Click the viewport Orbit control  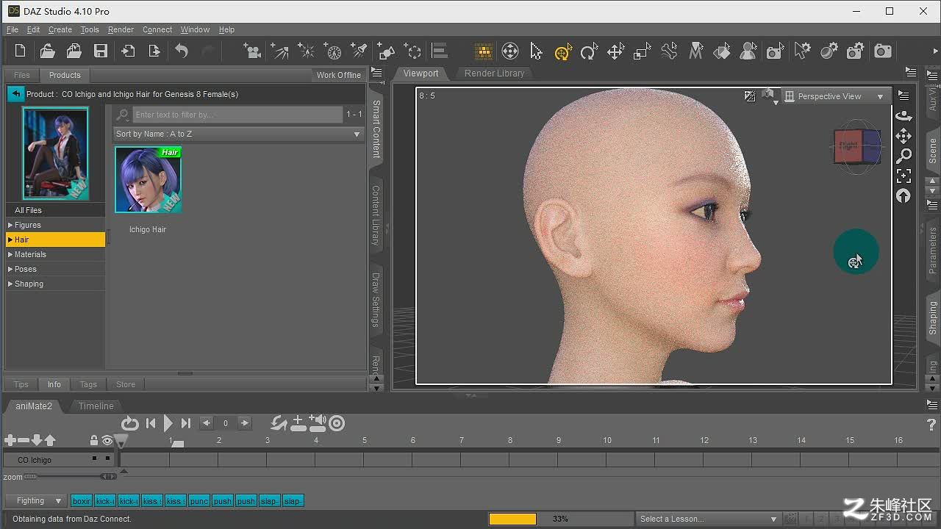click(x=904, y=116)
